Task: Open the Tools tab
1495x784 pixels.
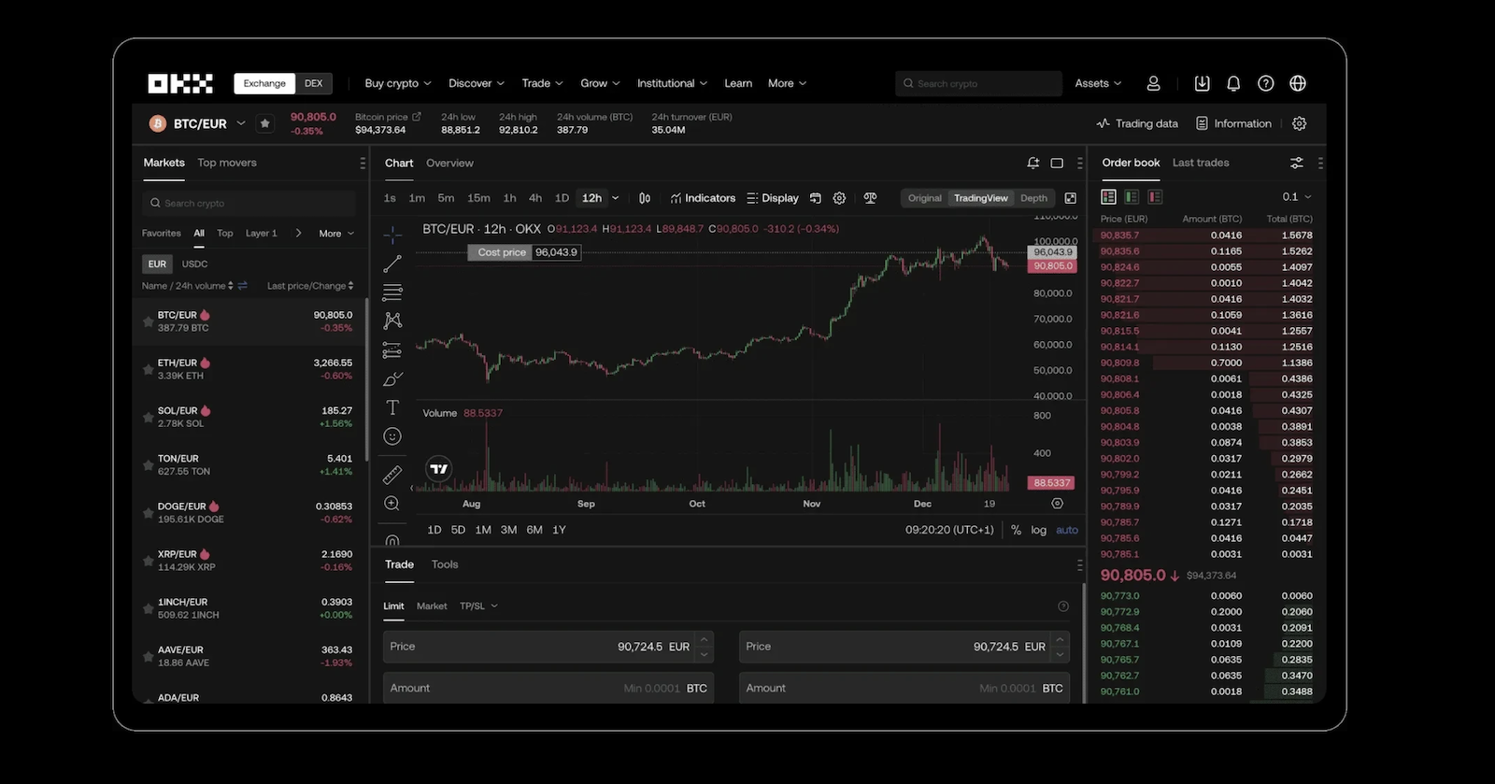Action: pos(445,564)
